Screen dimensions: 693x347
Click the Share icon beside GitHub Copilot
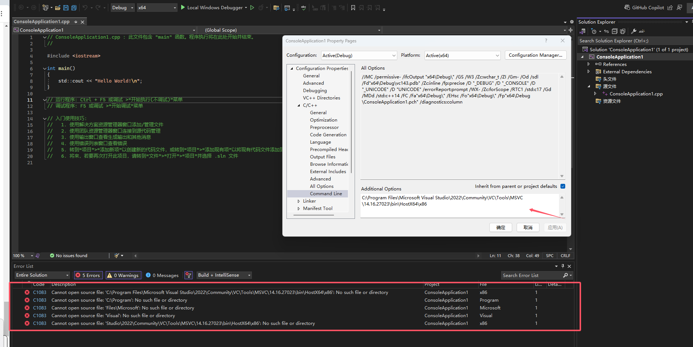pos(670,7)
